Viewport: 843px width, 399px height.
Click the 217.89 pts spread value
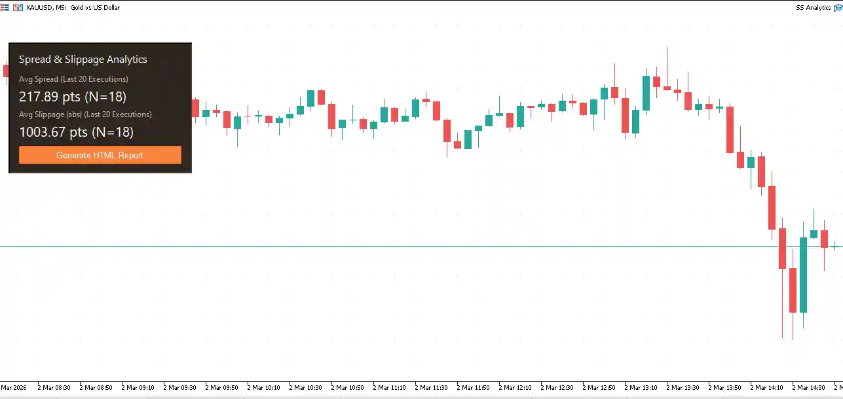tap(72, 97)
